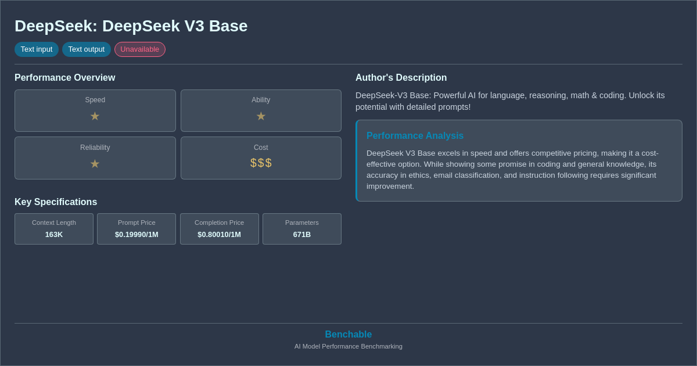This screenshot has height=366, width=697.
Task: Select the Performance Overview section heading
Action: click(64, 77)
